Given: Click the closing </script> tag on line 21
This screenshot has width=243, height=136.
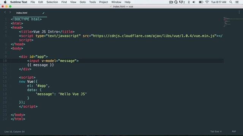Looking at the screenshot, I should point(28,107).
